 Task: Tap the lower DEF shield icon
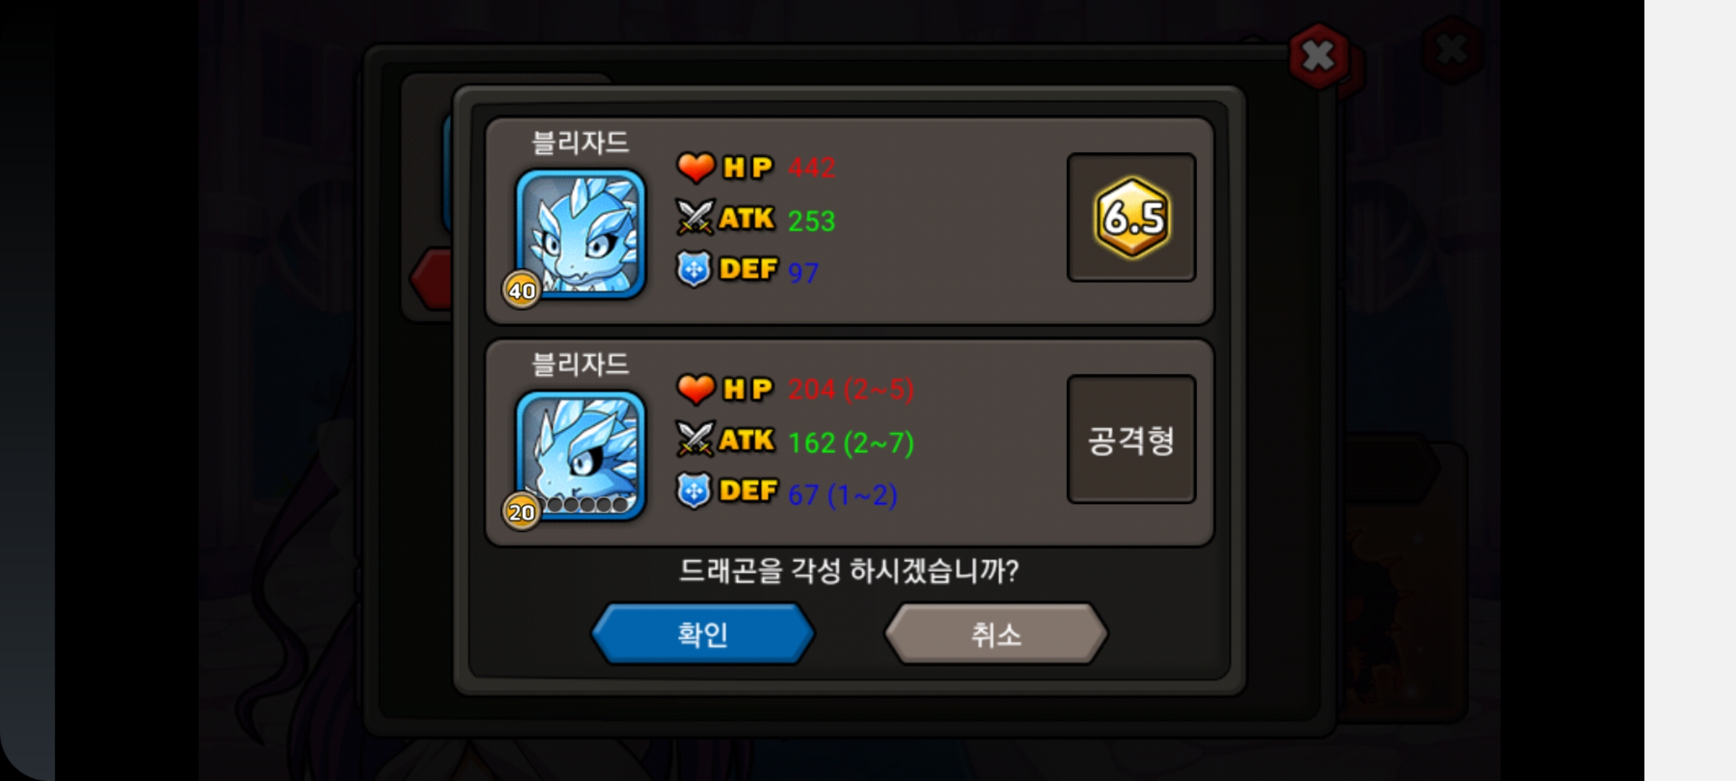tap(694, 491)
